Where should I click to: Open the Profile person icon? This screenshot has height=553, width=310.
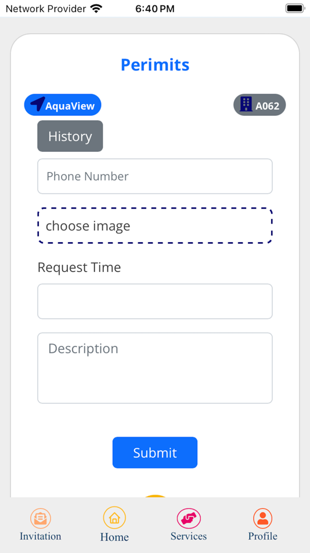[262, 518]
